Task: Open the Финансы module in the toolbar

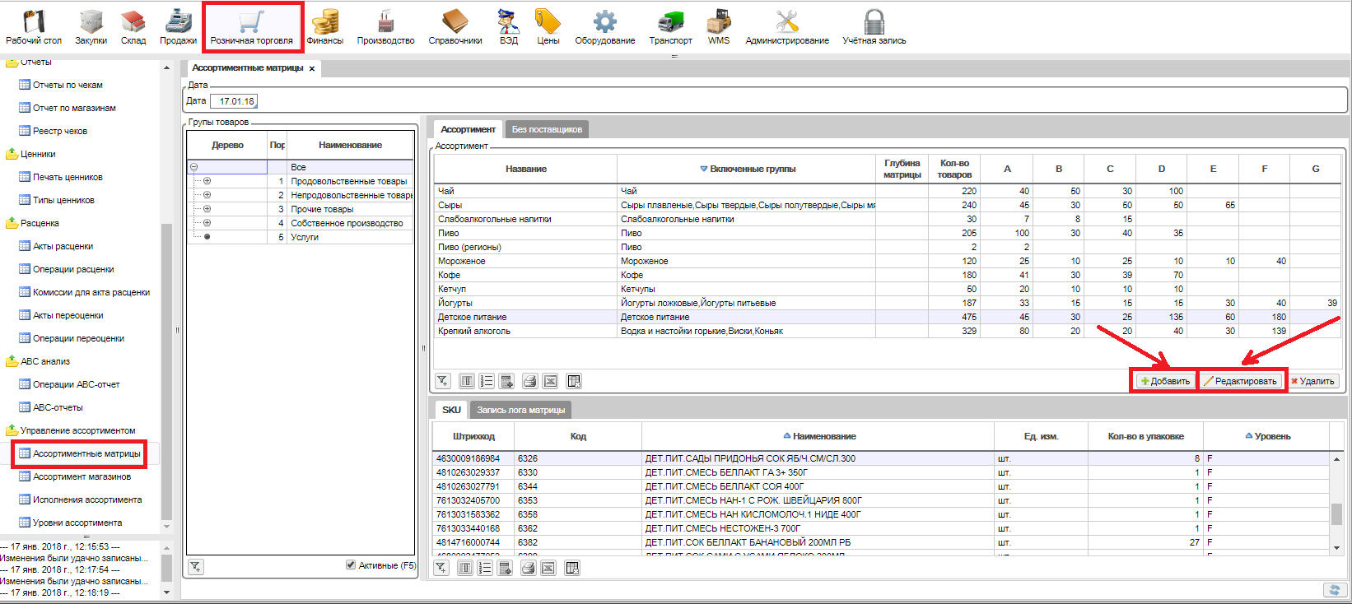Action: pos(324,27)
